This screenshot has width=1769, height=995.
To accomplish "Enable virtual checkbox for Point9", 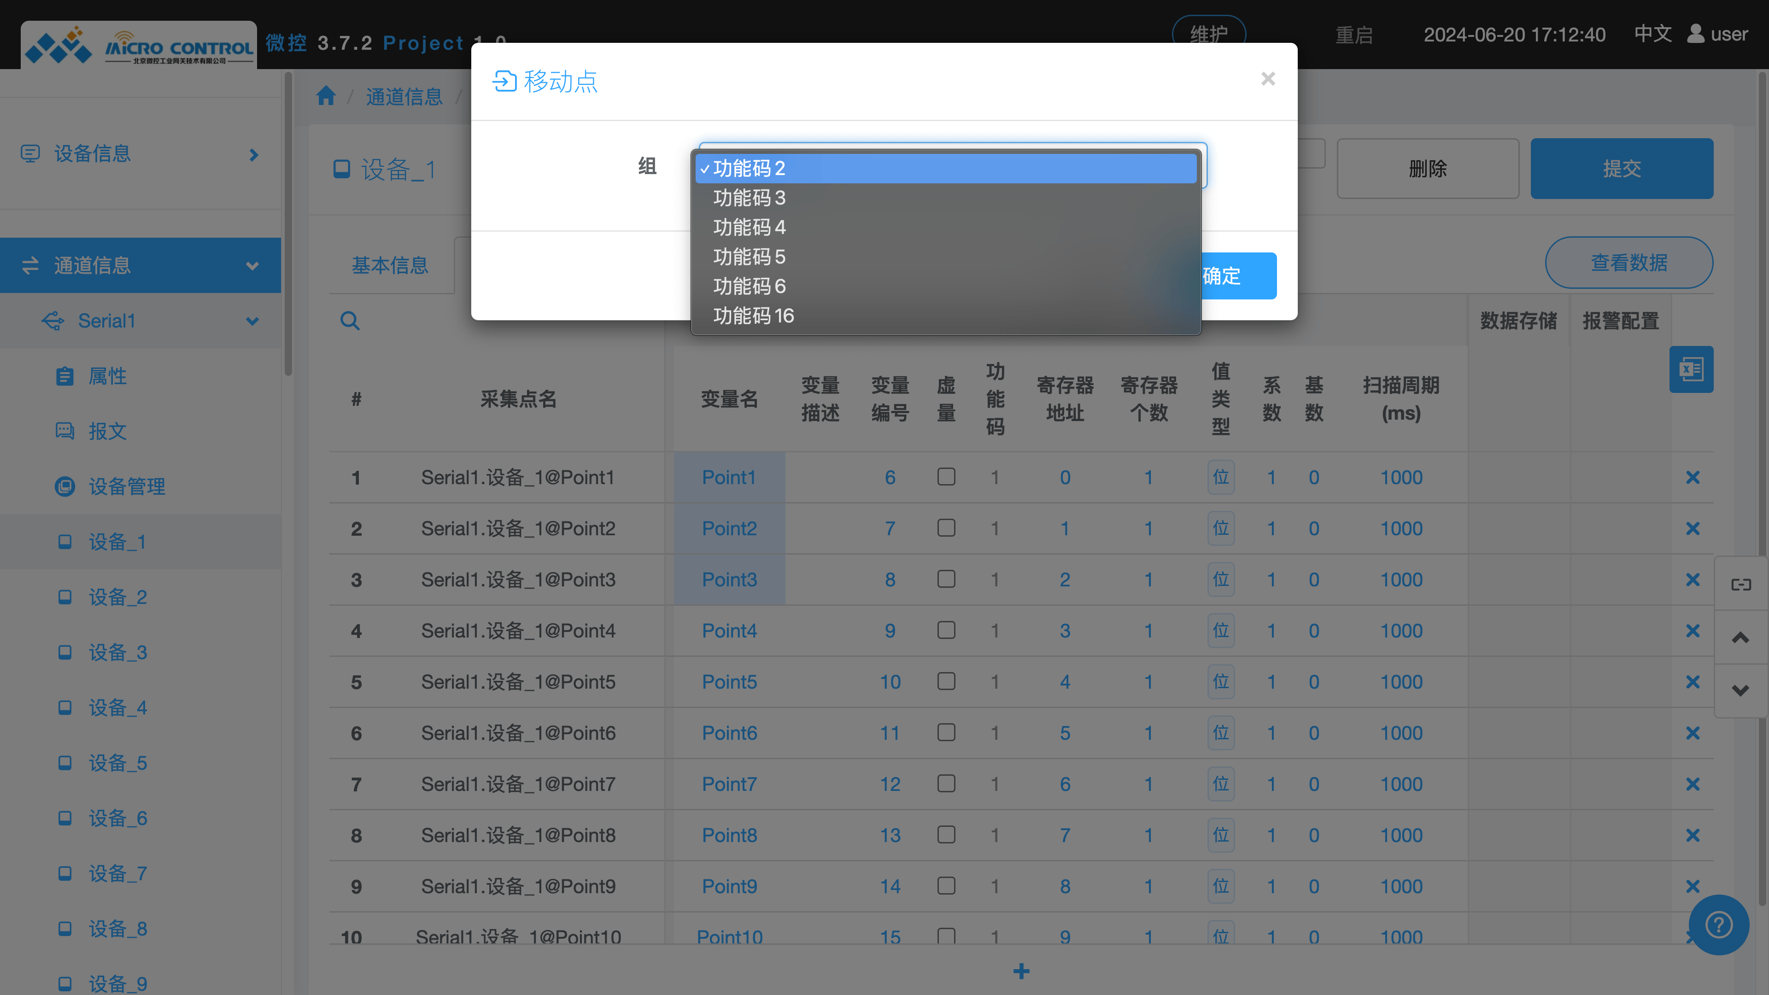I will (x=946, y=886).
